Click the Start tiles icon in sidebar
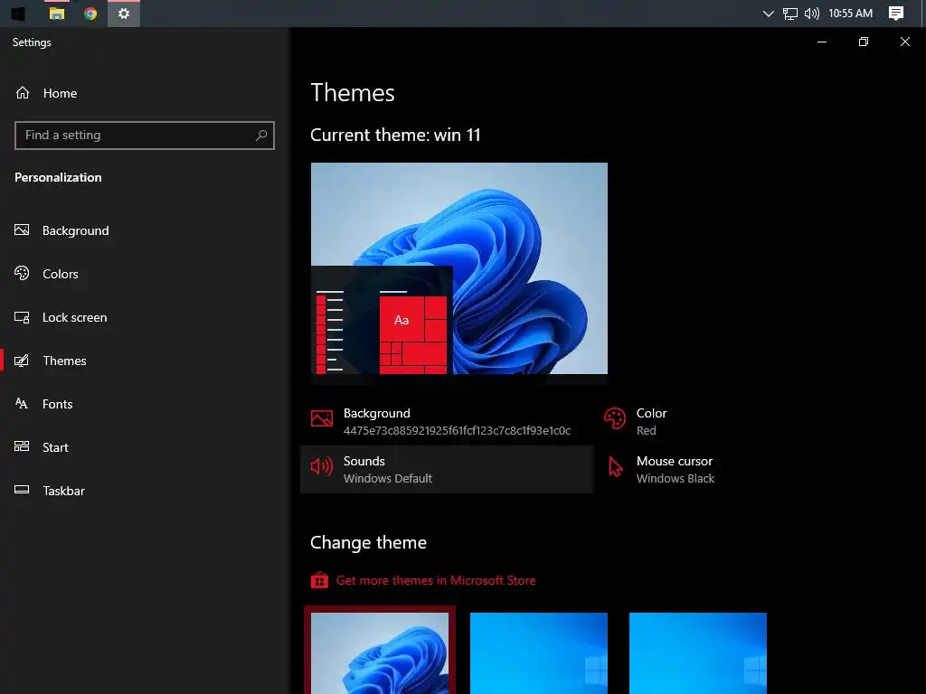 [x=22, y=446]
